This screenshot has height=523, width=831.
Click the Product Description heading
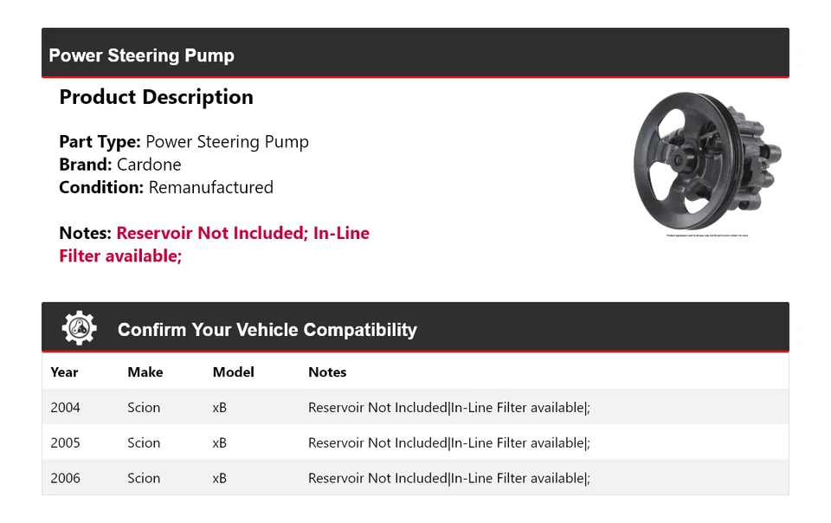click(x=156, y=97)
